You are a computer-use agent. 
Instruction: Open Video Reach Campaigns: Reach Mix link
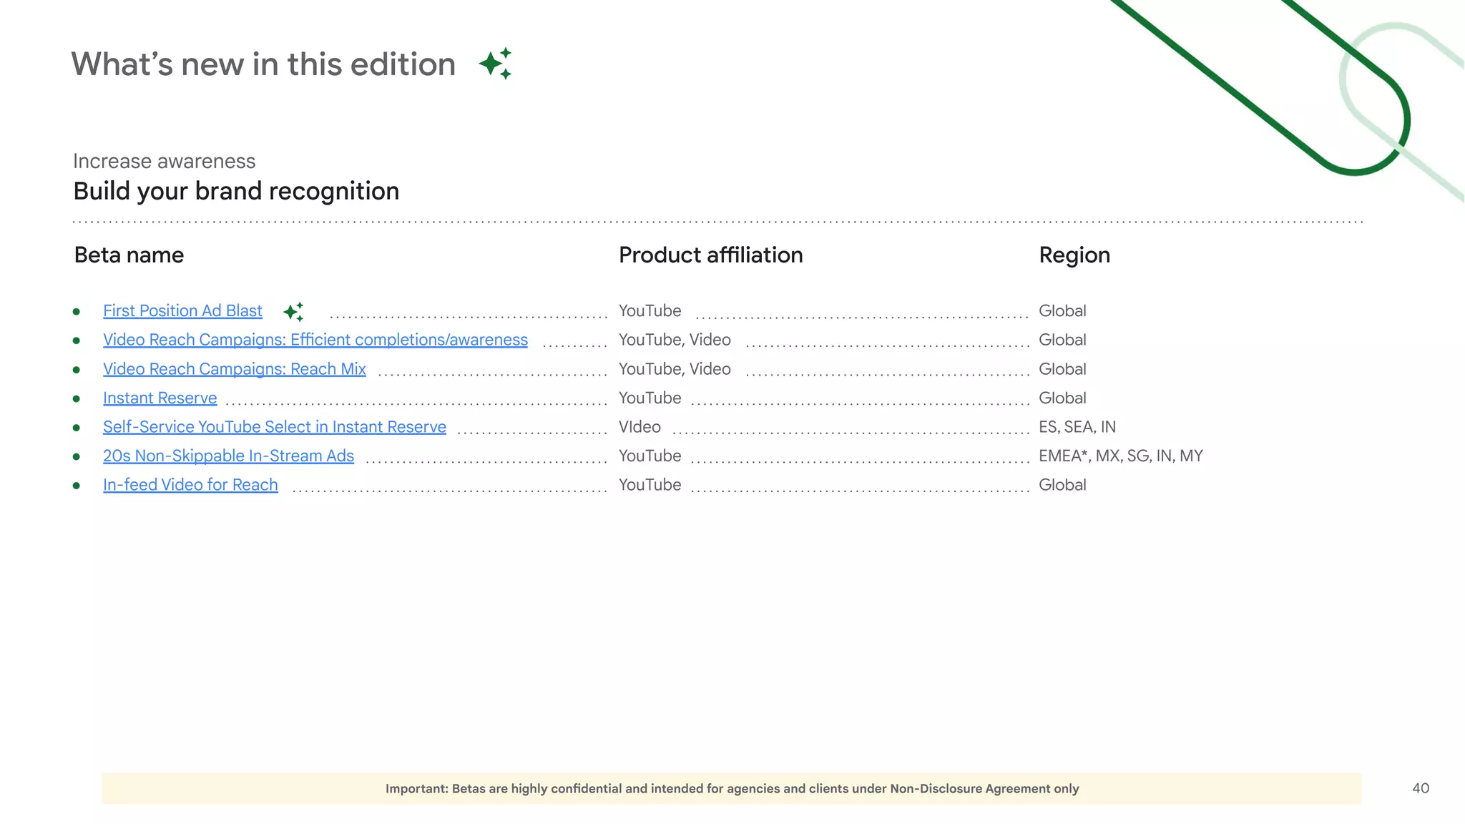click(234, 369)
